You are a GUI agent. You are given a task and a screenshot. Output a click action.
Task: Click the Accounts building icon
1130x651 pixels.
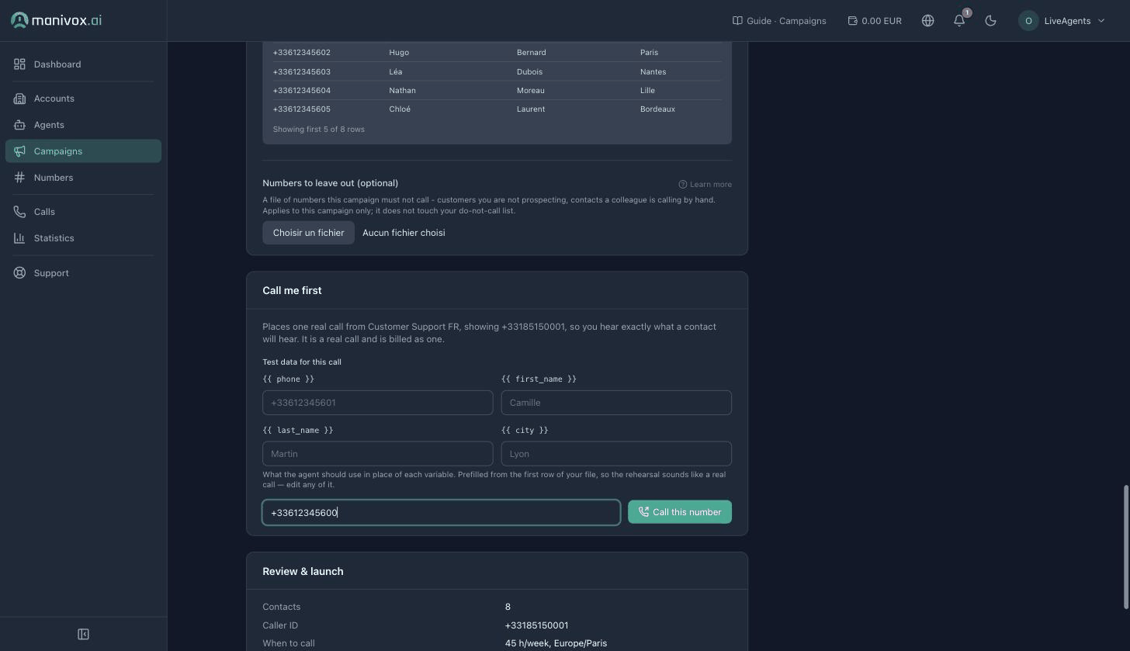pyautogui.click(x=19, y=99)
